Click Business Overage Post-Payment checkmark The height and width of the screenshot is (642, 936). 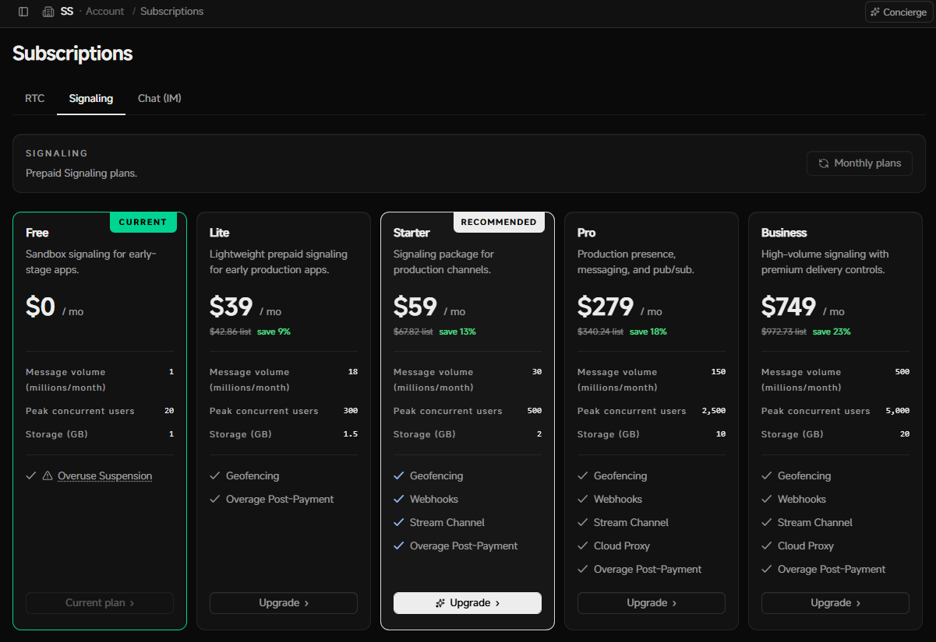click(766, 570)
